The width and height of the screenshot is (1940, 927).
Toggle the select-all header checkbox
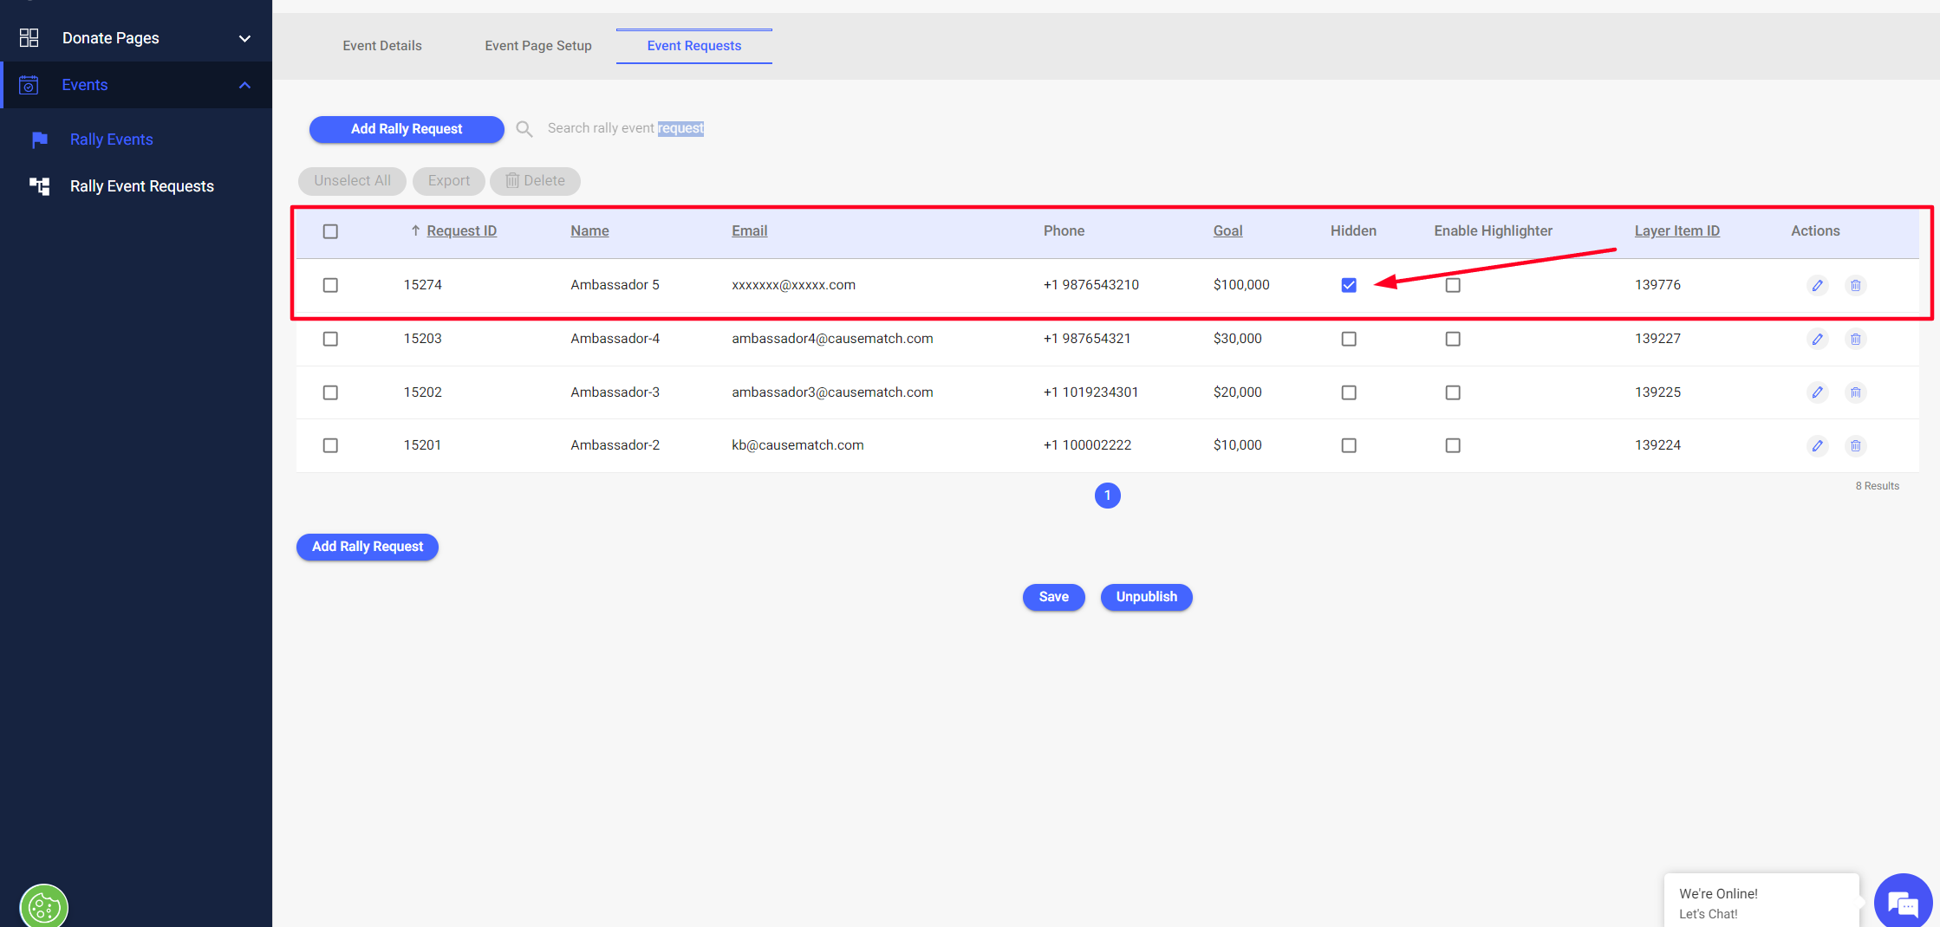coord(330,231)
